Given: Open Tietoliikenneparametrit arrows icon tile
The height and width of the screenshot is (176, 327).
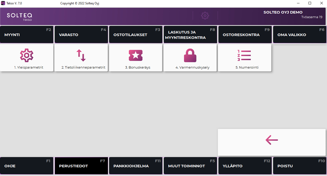Looking at the screenshot, I should coord(81,56).
